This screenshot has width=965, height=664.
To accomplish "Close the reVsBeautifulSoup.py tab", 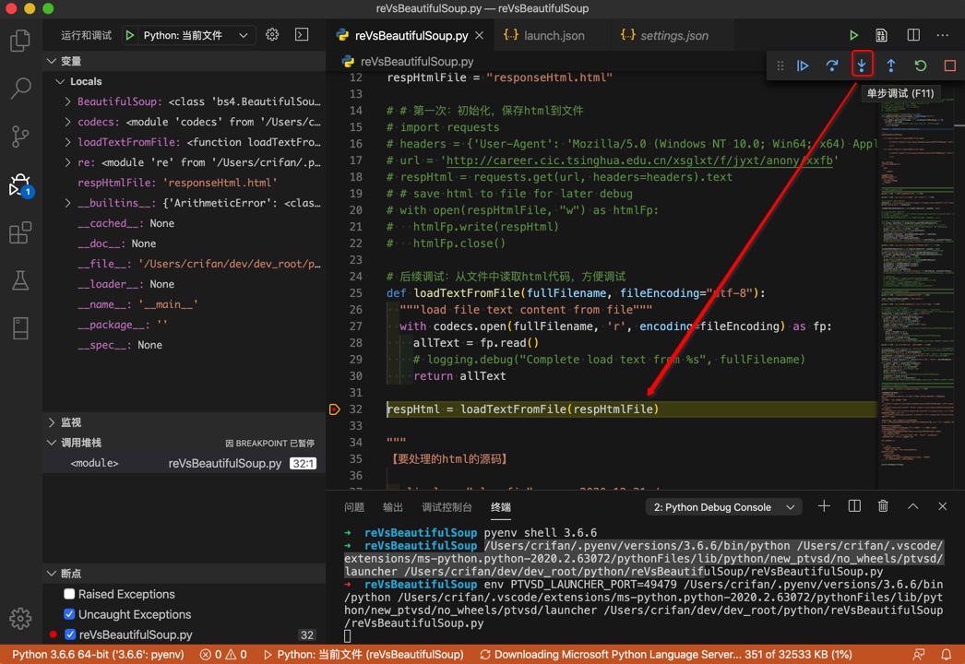I will pos(480,36).
